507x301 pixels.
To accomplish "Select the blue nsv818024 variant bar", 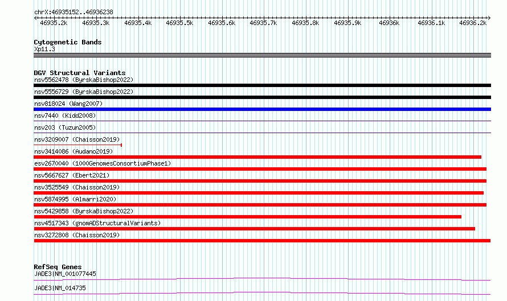I will pyautogui.click(x=262, y=109).
